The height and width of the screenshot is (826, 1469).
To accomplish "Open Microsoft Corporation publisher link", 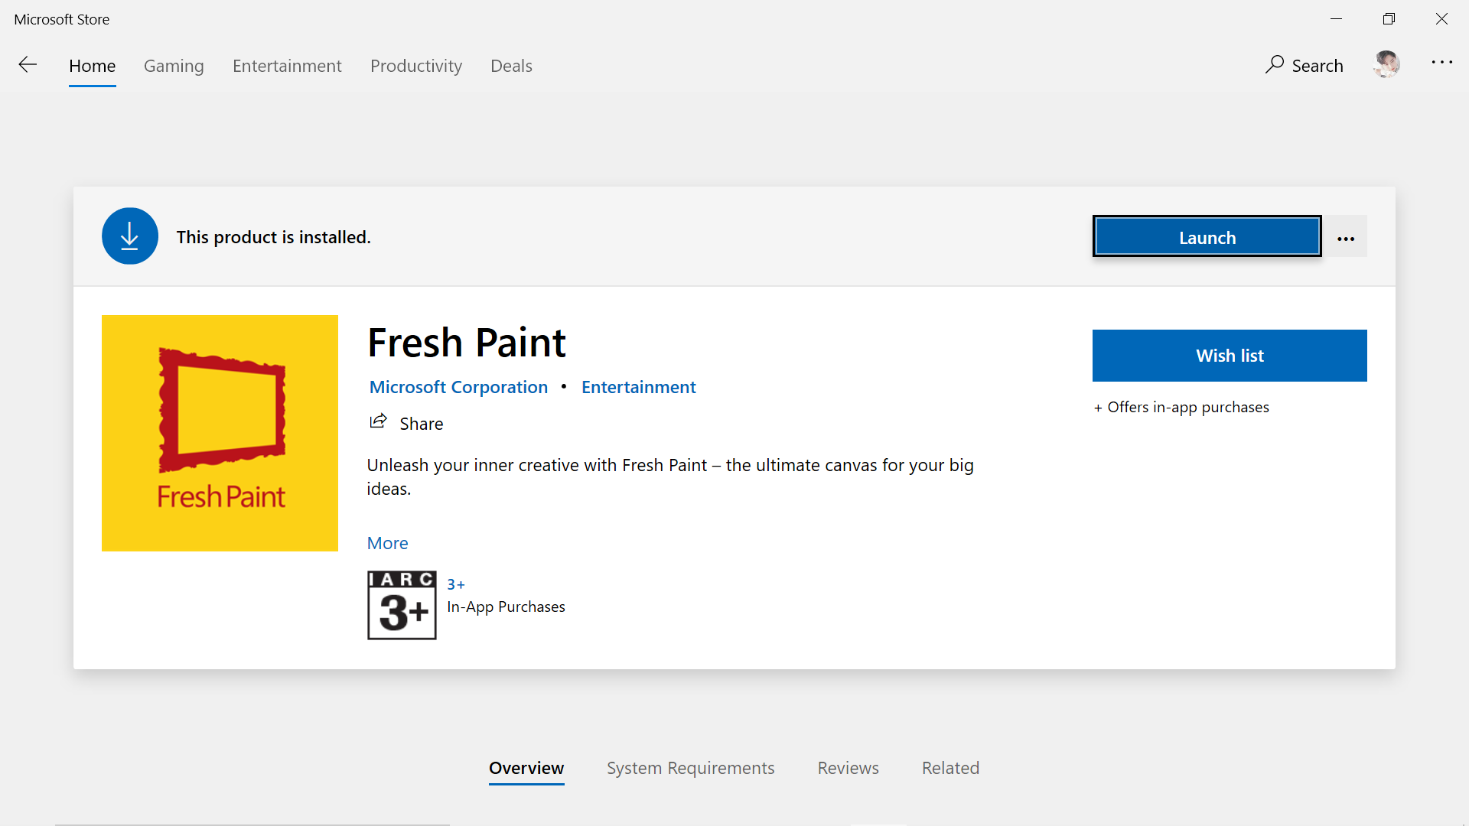I will tap(458, 387).
